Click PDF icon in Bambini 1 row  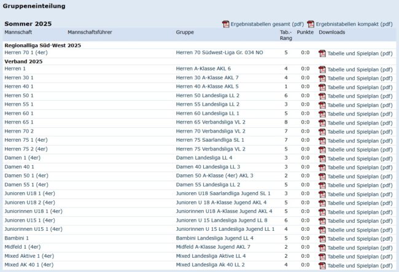[322, 238]
